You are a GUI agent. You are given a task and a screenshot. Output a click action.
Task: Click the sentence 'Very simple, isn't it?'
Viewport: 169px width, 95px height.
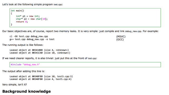point(15,84)
